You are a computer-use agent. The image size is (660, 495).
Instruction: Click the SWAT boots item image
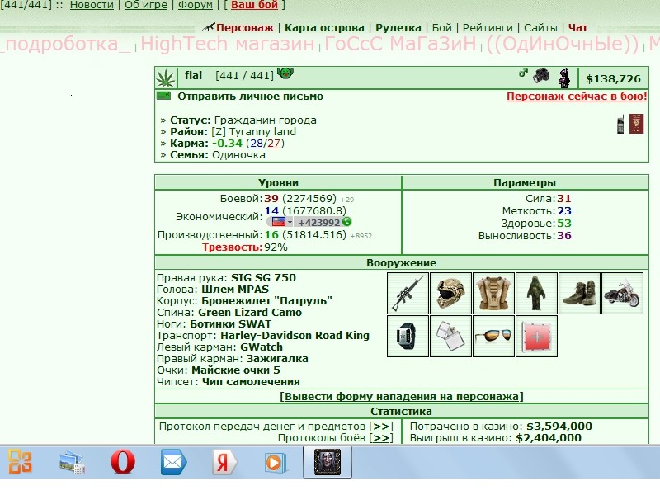click(580, 294)
